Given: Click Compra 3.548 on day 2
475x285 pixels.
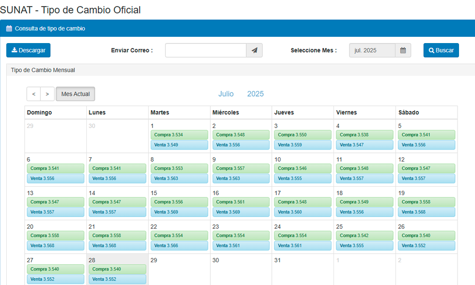Looking at the screenshot, I should point(241,135).
